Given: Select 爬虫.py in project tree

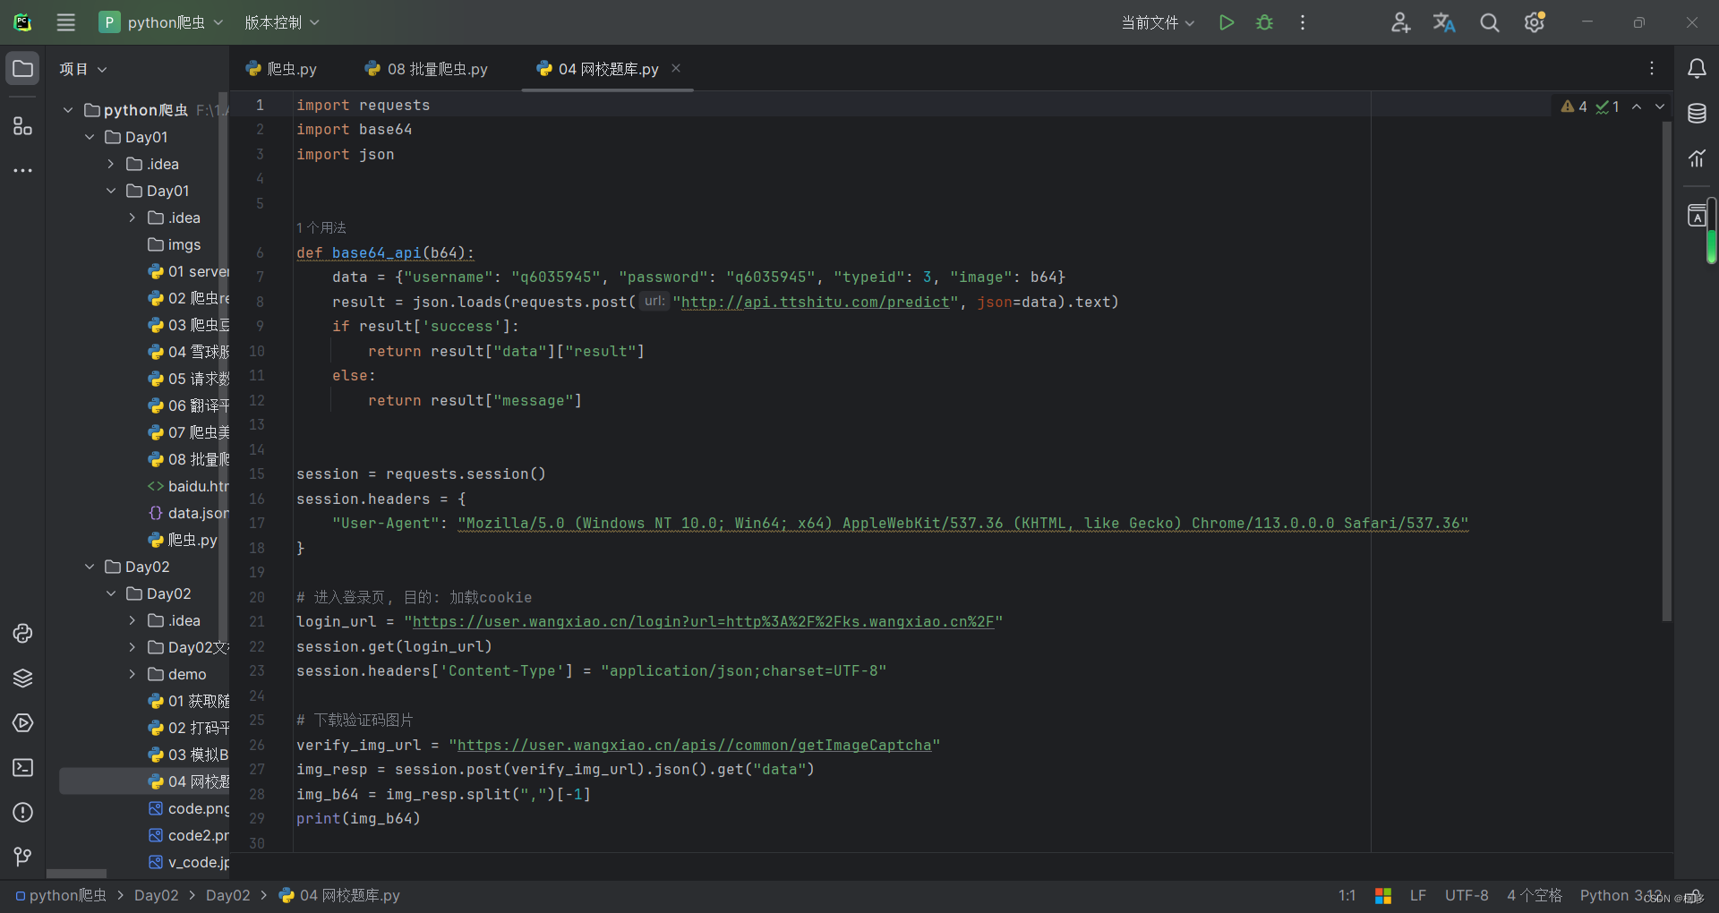Looking at the screenshot, I should pyautogui.click(x=183, y=540).
